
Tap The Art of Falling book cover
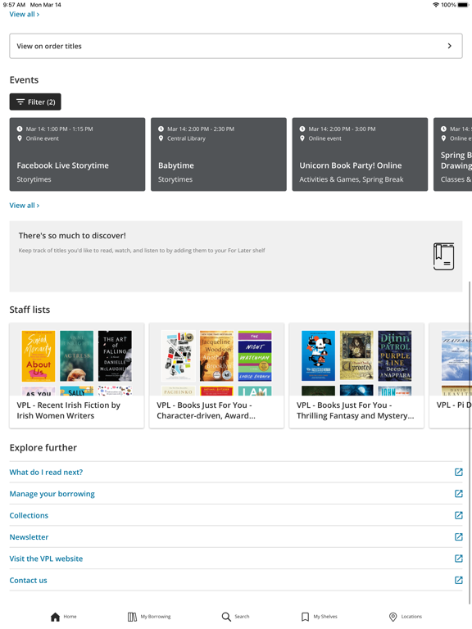115,355
